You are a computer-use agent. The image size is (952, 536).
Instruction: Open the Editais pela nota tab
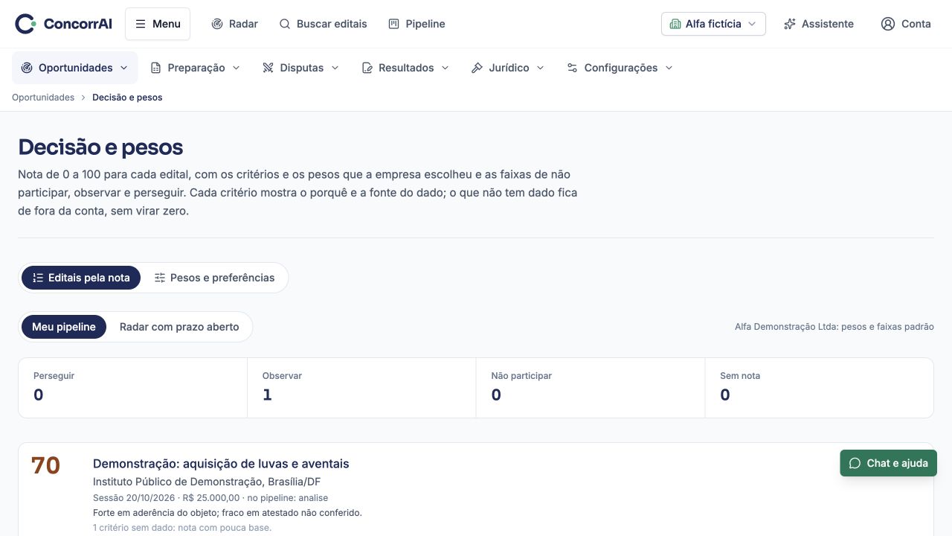click(x=81, y=278)
